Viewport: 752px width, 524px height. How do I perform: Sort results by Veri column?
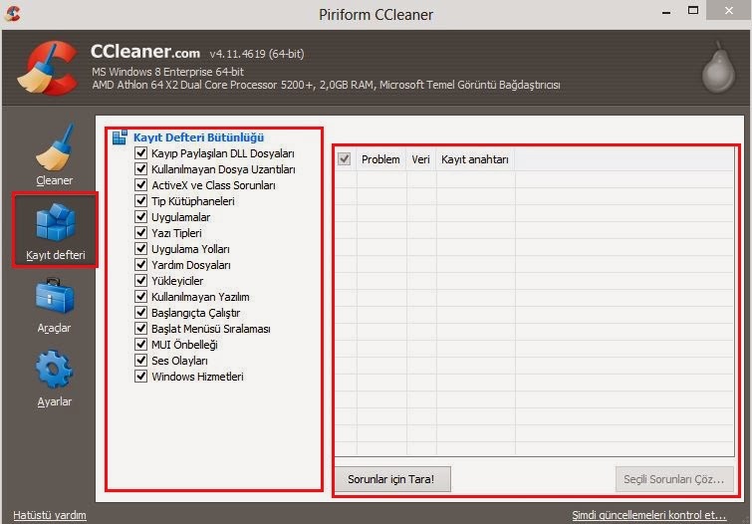421,159
